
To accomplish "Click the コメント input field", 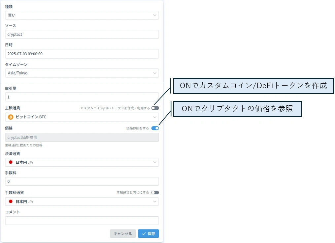I will [82, 221].
